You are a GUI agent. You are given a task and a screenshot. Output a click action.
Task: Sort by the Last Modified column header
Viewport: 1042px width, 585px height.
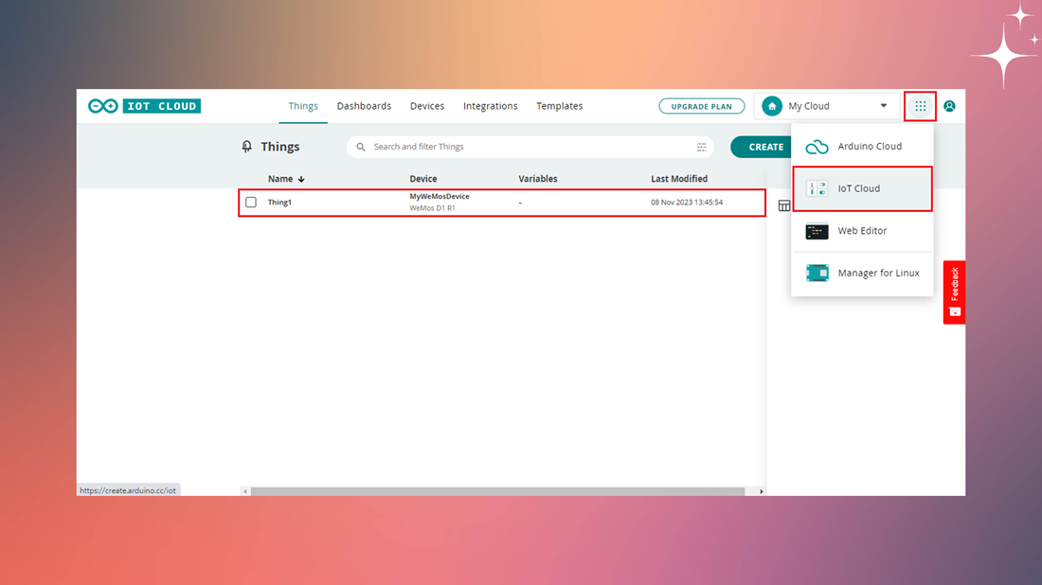679,179
